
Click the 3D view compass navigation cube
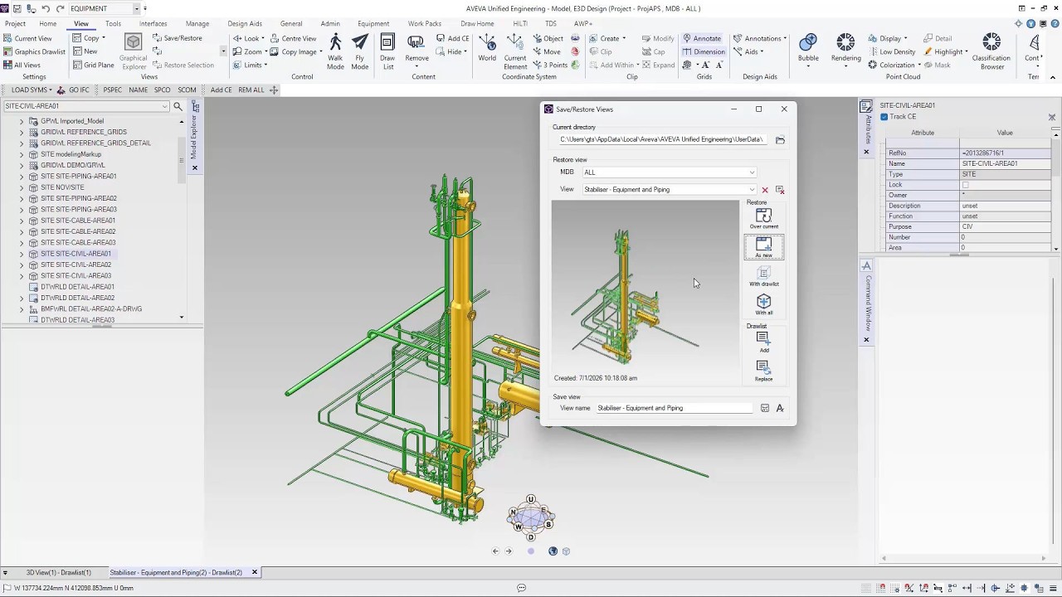(531, 517)
